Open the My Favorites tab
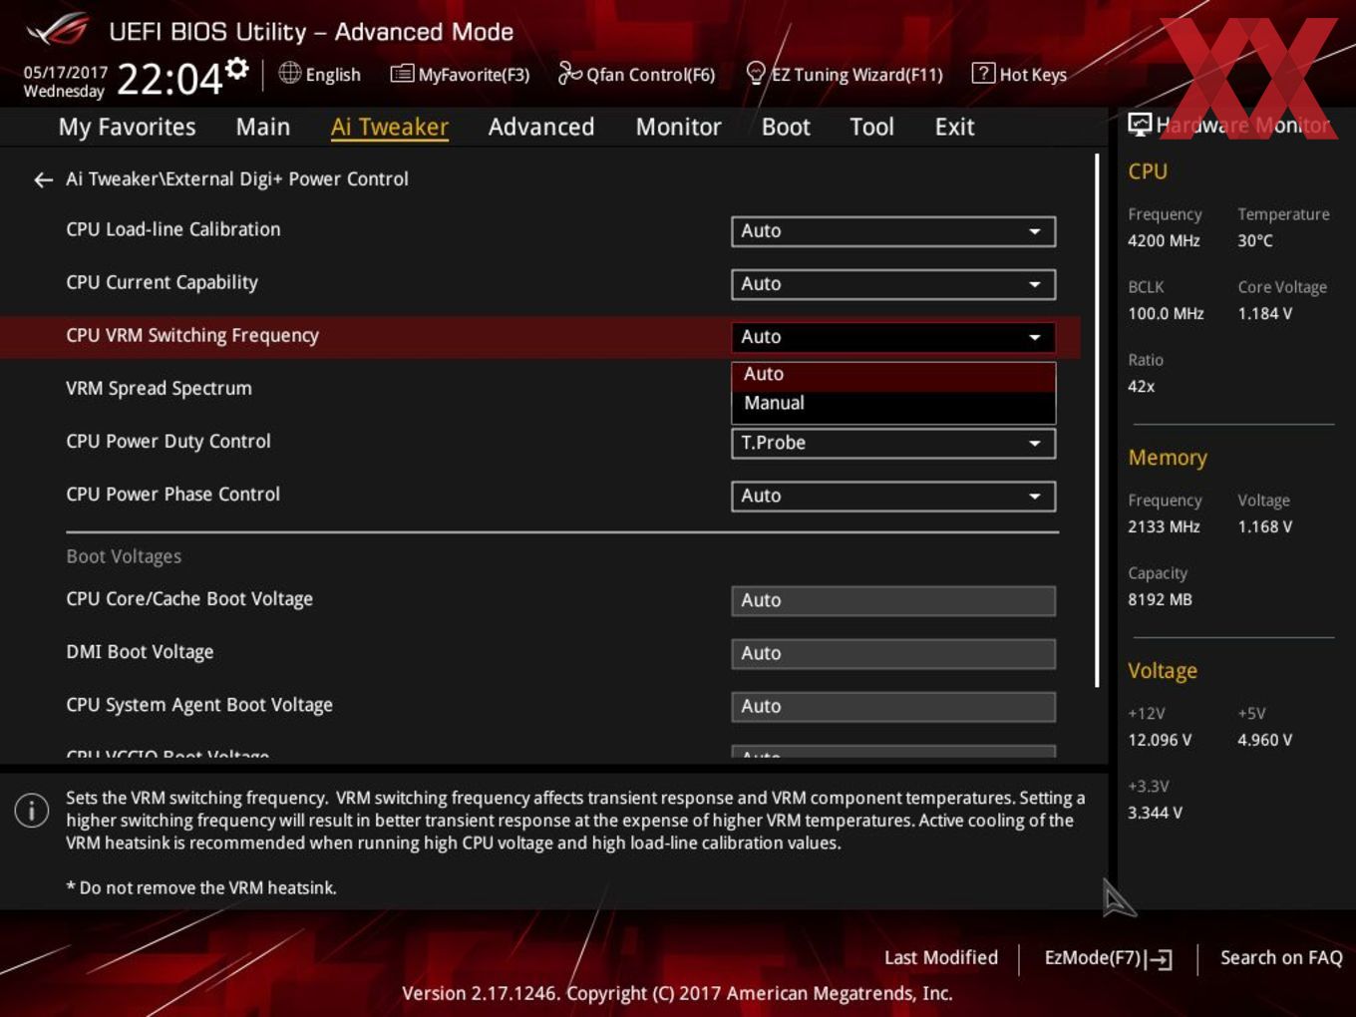1356x1017 pixels. click(x=127, y=127)
